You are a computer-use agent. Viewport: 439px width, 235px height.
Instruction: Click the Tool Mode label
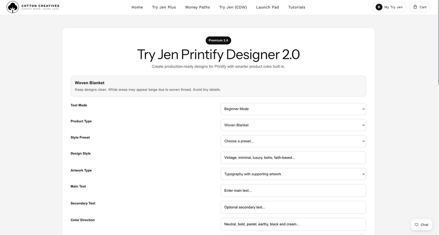coord(79,105)
